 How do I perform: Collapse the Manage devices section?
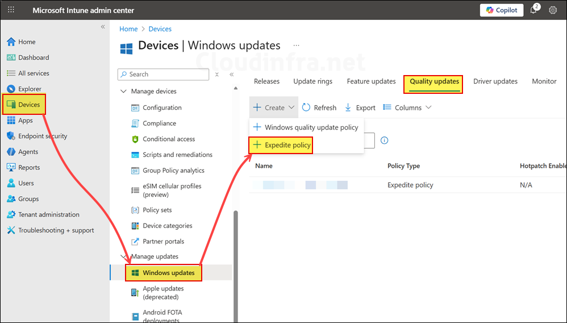tap(124, 91)
